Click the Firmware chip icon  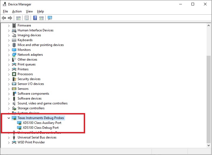point(14,25)
